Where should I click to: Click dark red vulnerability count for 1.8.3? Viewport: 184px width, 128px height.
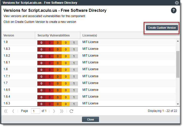click(41, 50)
